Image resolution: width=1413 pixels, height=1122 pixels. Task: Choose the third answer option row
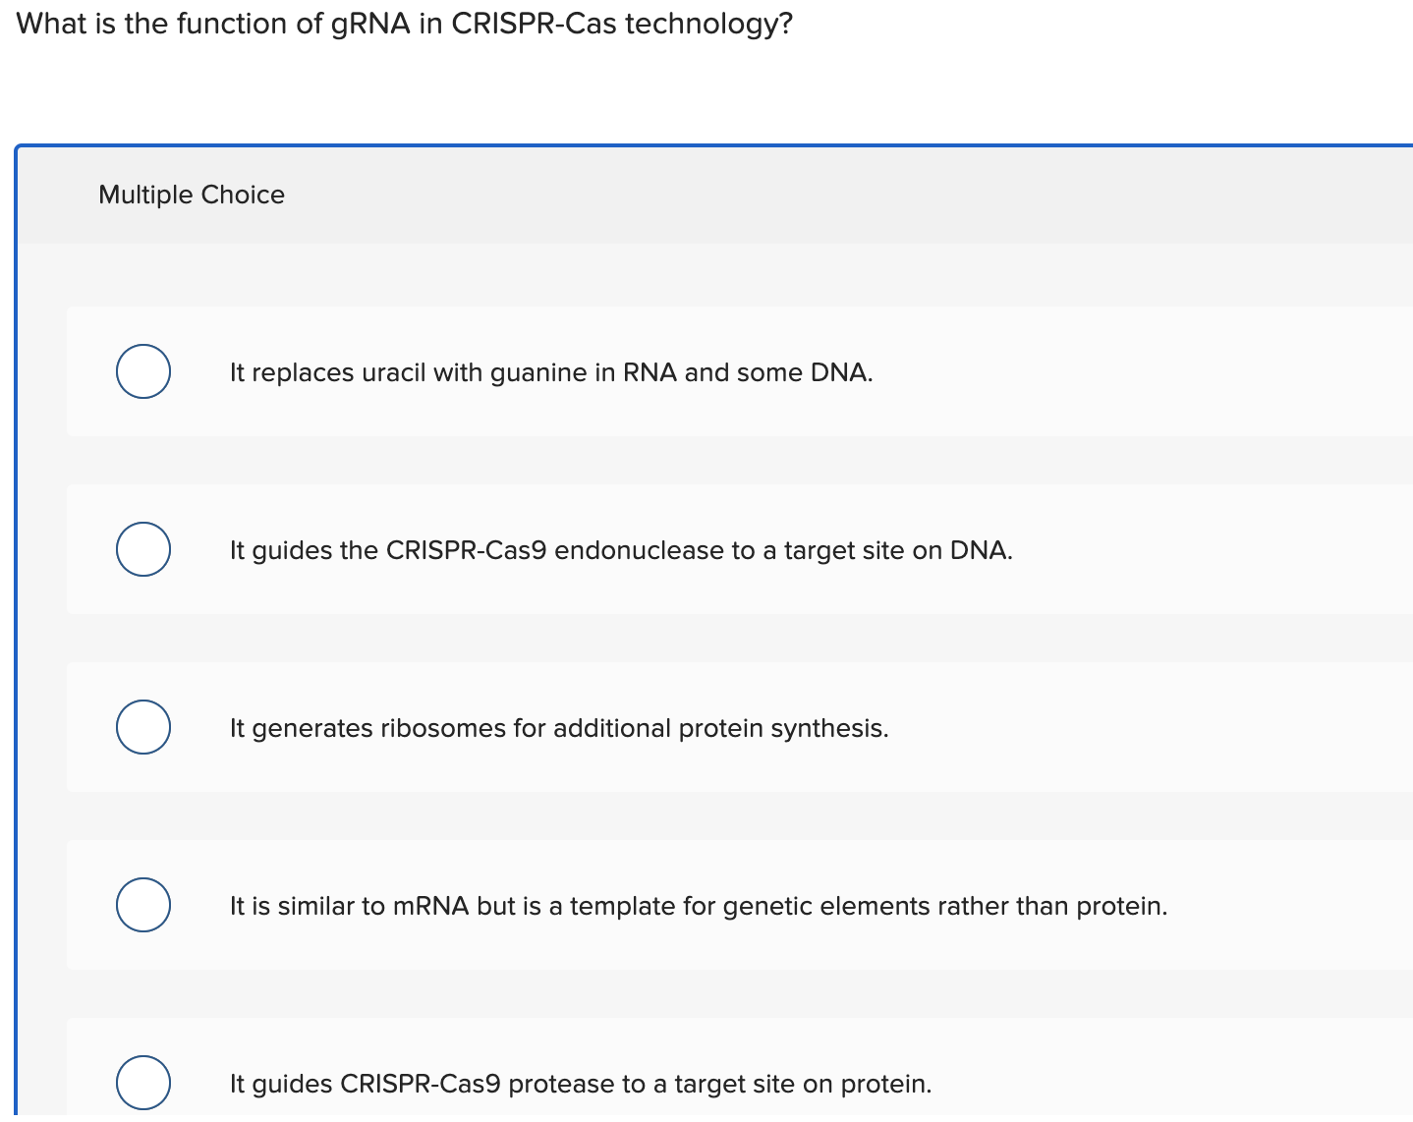click(688, 727)
